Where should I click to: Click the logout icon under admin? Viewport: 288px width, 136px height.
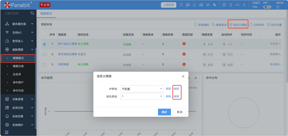click(x=278, y=7)
